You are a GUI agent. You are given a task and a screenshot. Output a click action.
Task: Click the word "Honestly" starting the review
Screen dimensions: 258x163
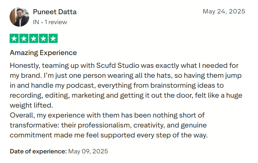coord(25,66)
